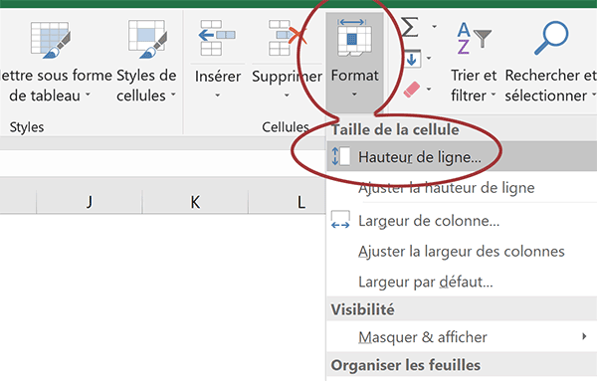This screenshot has height=381, width=597.
Task: Click Styles de cellules label
Action: 146,86
